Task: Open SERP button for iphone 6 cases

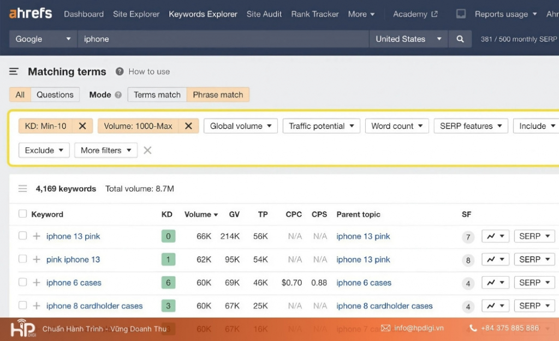Action: (x=534, y=283)
